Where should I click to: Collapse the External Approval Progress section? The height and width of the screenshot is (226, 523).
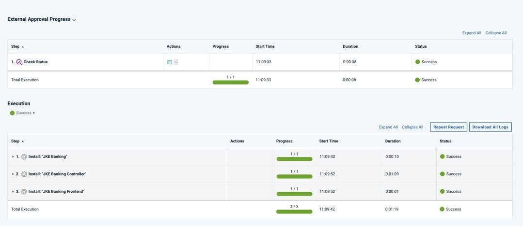click(x=74, y=20)
